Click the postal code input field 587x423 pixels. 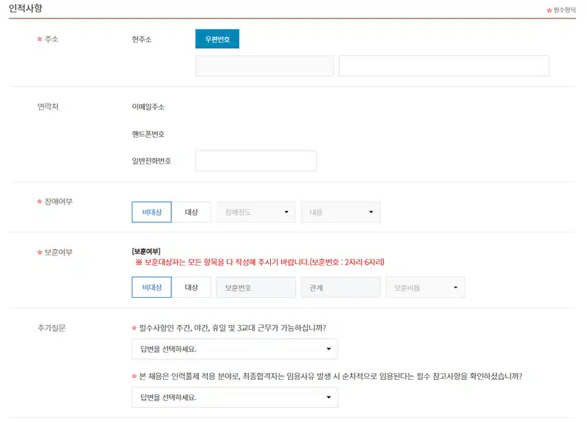tap(264, 66)
